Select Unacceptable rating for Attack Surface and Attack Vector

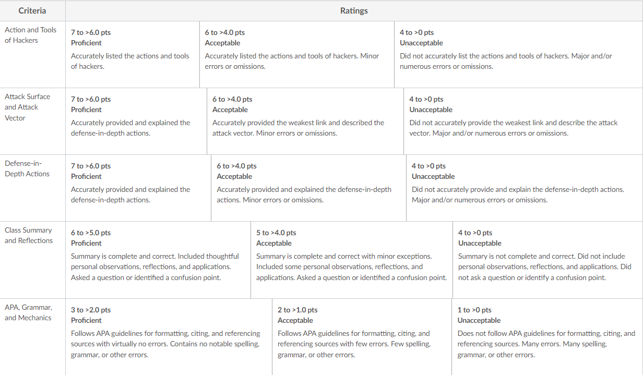click(x=523, y=121)
